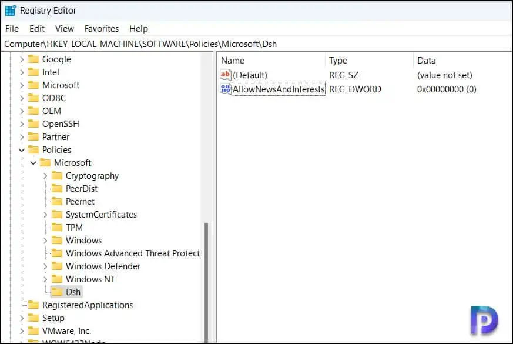Select the Peernet folder icon
Screen dimensions: 513x344
(57, 202)
